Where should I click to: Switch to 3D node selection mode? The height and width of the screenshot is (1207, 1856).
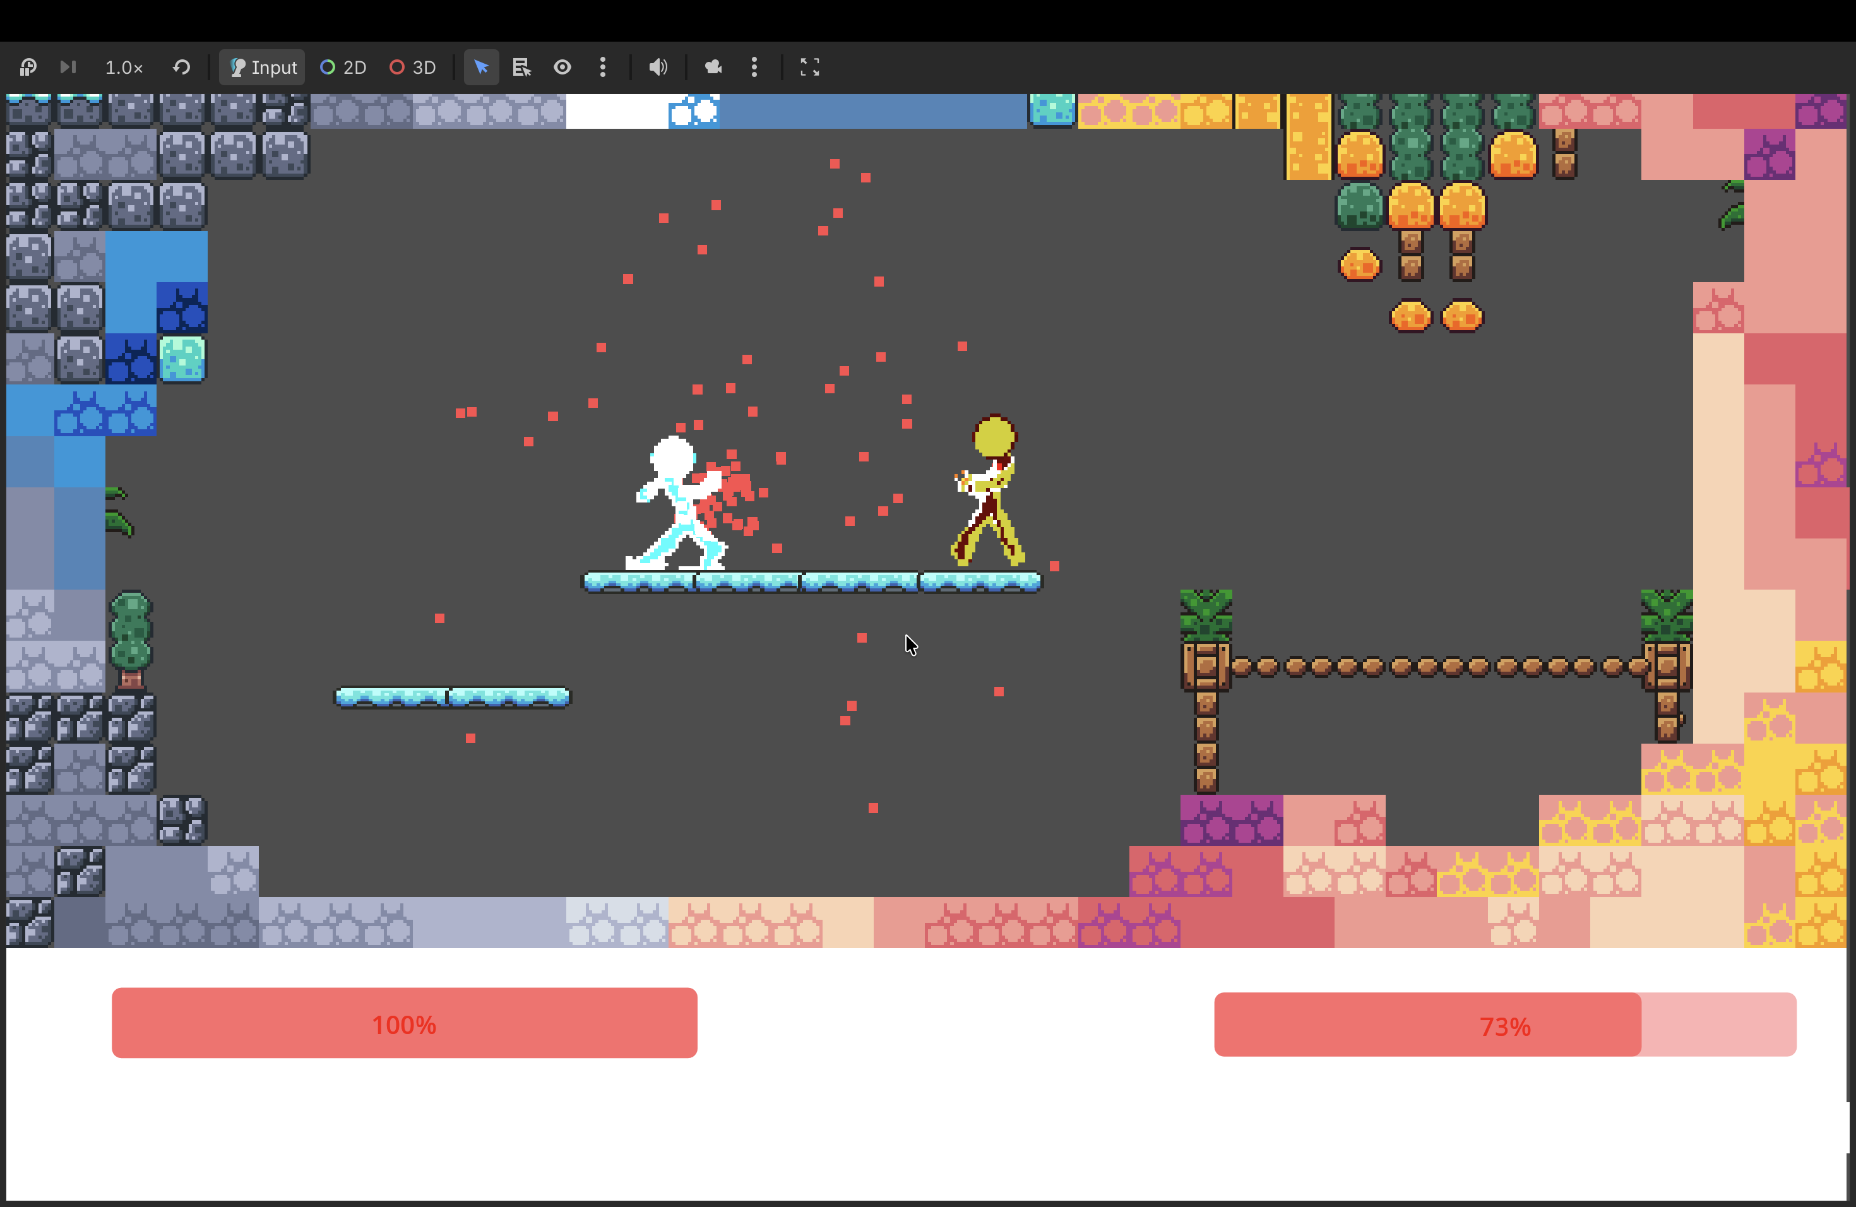(412, 68)
